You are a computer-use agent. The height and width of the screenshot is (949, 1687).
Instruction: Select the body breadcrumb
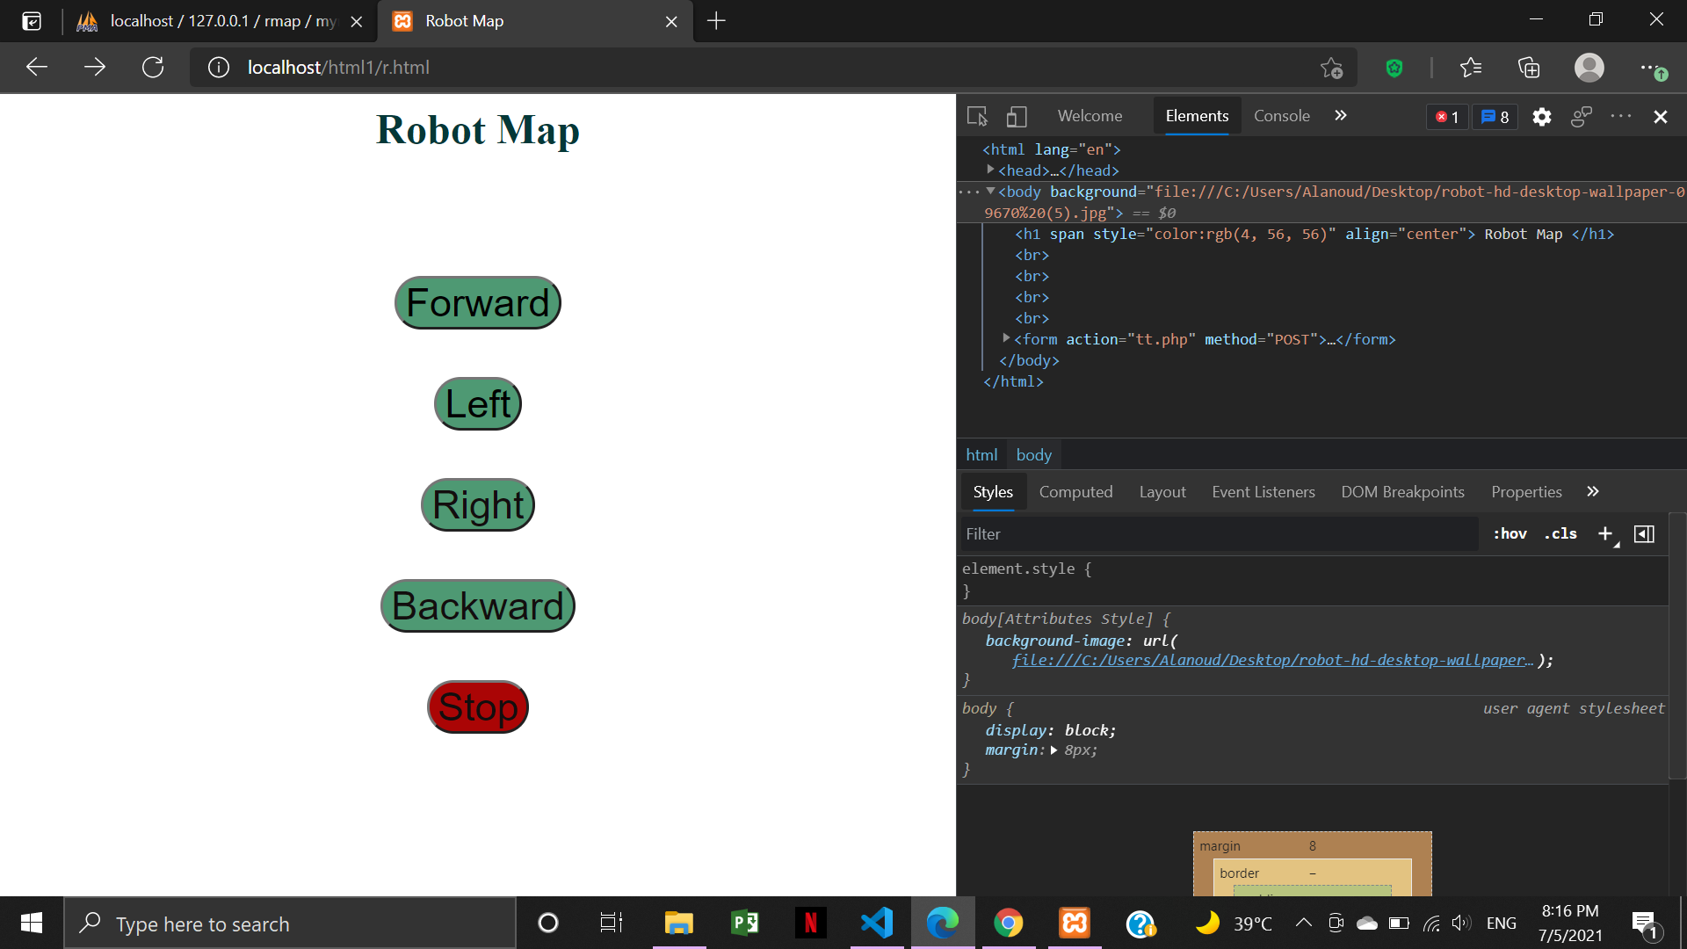point(1033,455)
